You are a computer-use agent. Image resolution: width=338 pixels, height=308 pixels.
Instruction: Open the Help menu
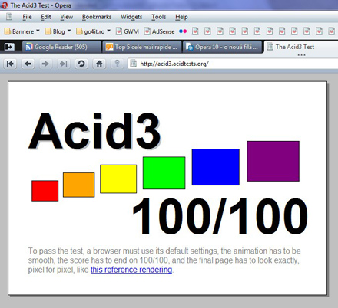pyautogui.click(x=181, y=17)
